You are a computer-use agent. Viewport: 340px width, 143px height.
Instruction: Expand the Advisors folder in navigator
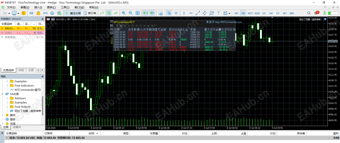(x=7, y=98)
